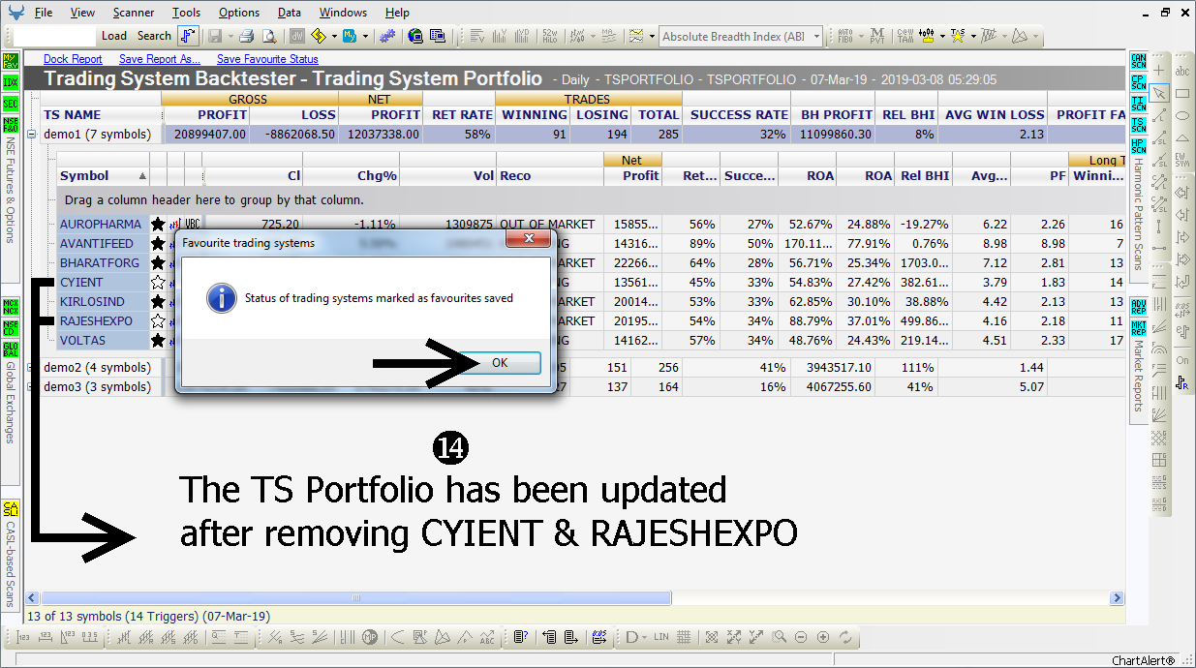Sort table by the Symbol column header
The image size is (1196, 668).
(104, 175)
